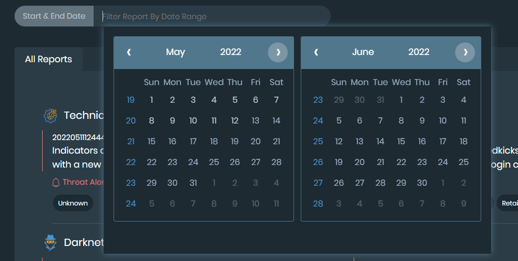Screen dimensions: 518x261
Task: Go to next month in May calendar
Action: coord(278,52)
